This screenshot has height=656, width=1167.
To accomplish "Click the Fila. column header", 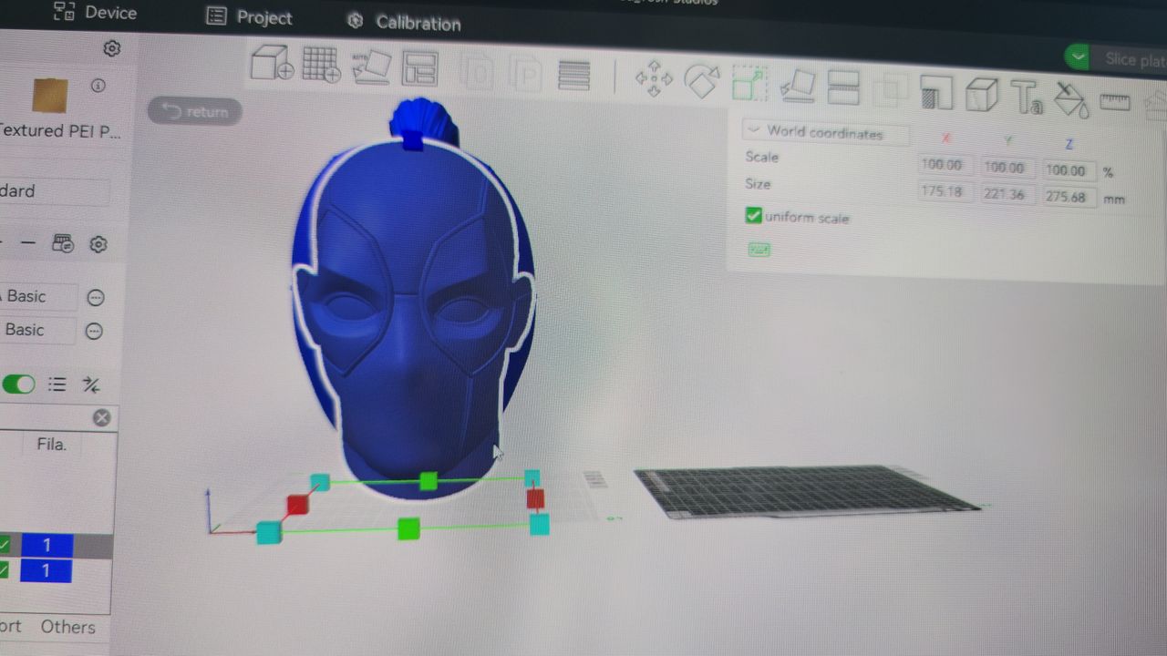I will tap(52, 445).
